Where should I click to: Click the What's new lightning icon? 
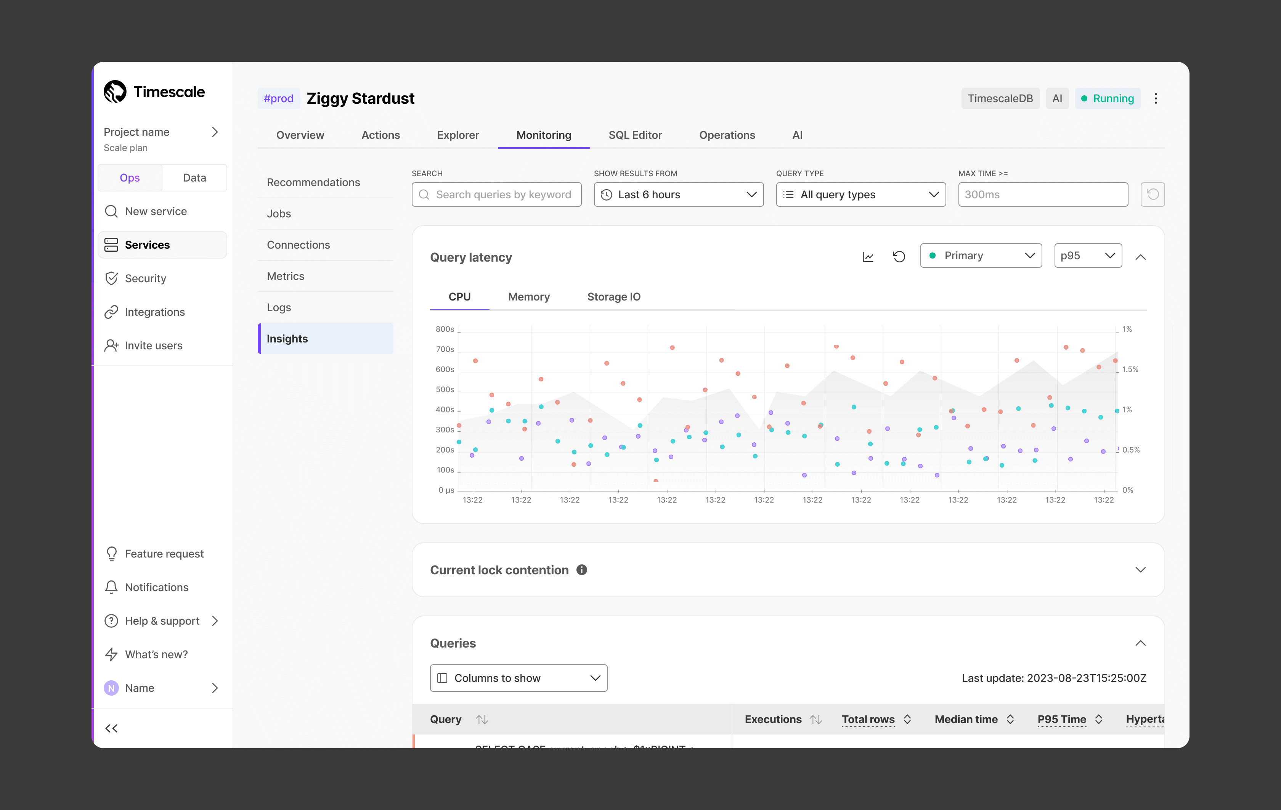111,655
